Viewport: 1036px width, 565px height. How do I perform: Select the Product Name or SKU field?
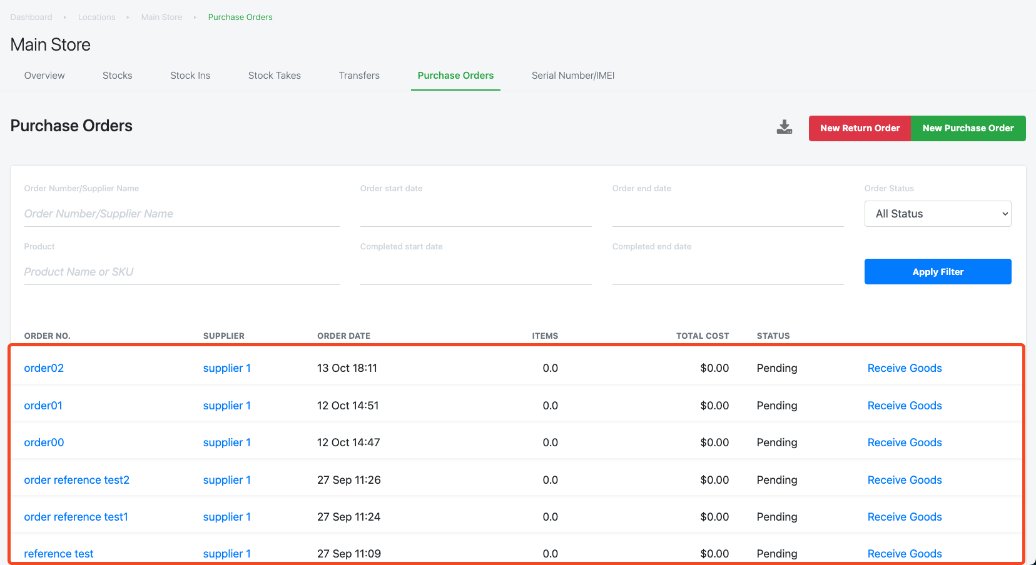[181, 272]
